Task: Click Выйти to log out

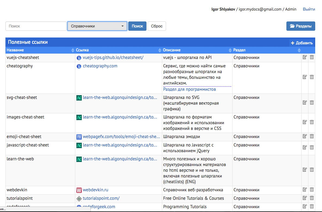Action: pos(309,9)
